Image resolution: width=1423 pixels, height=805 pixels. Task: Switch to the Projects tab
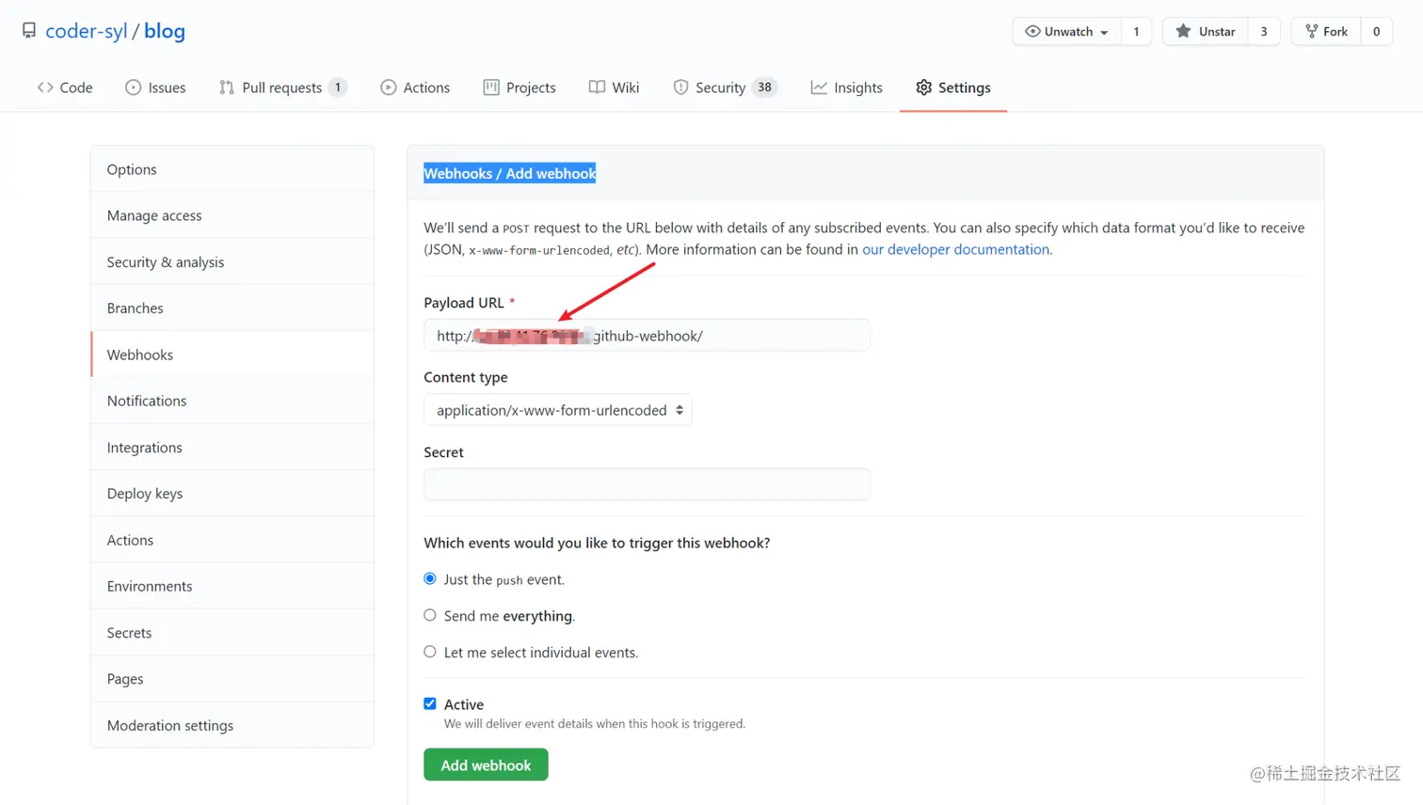point(520,87)
